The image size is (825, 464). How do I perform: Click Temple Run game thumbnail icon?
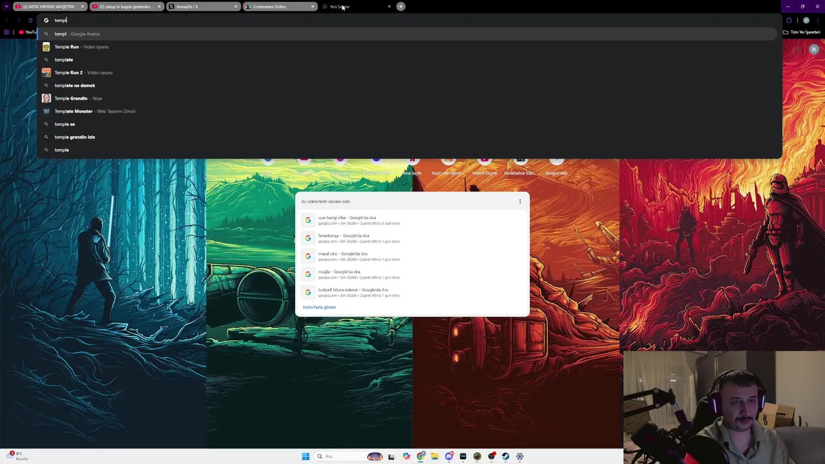tap(46, 46)
